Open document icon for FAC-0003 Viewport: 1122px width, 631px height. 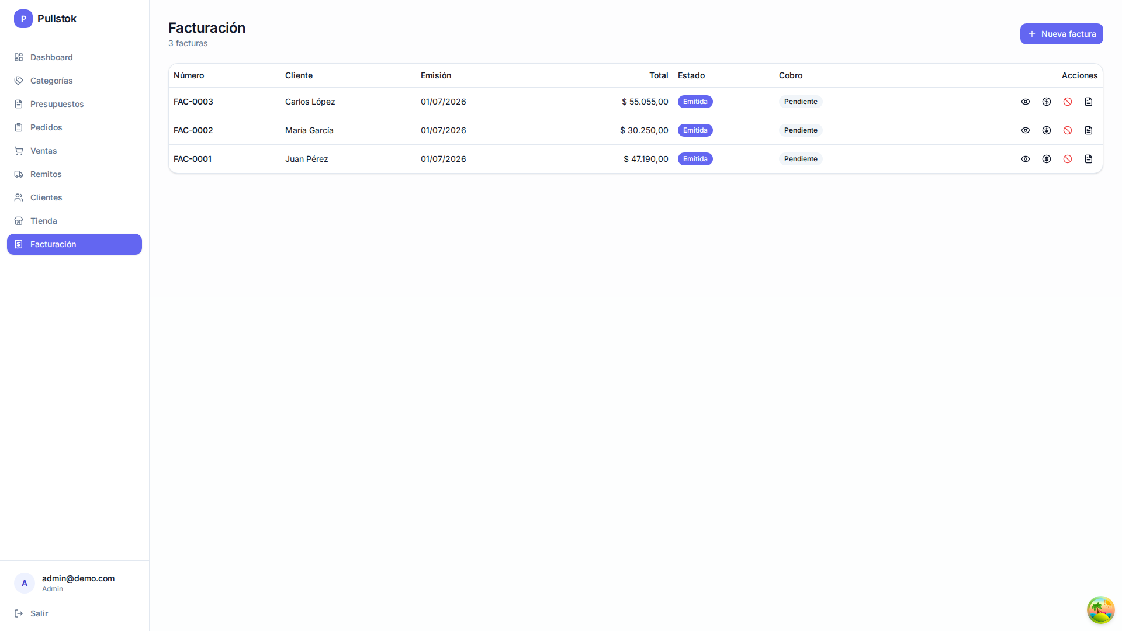pos(1089,102)
